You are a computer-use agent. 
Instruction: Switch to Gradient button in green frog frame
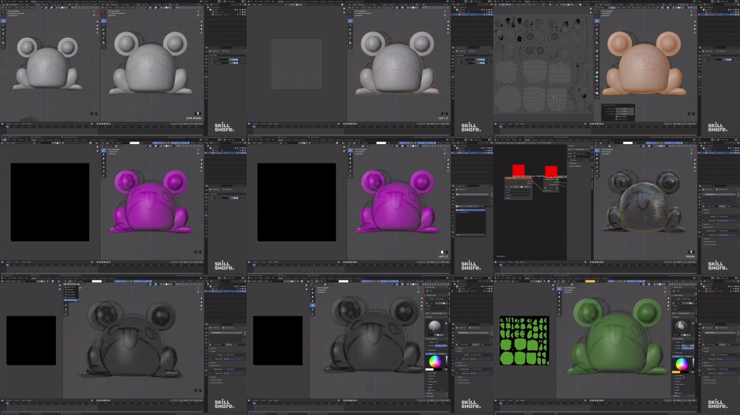689,355
